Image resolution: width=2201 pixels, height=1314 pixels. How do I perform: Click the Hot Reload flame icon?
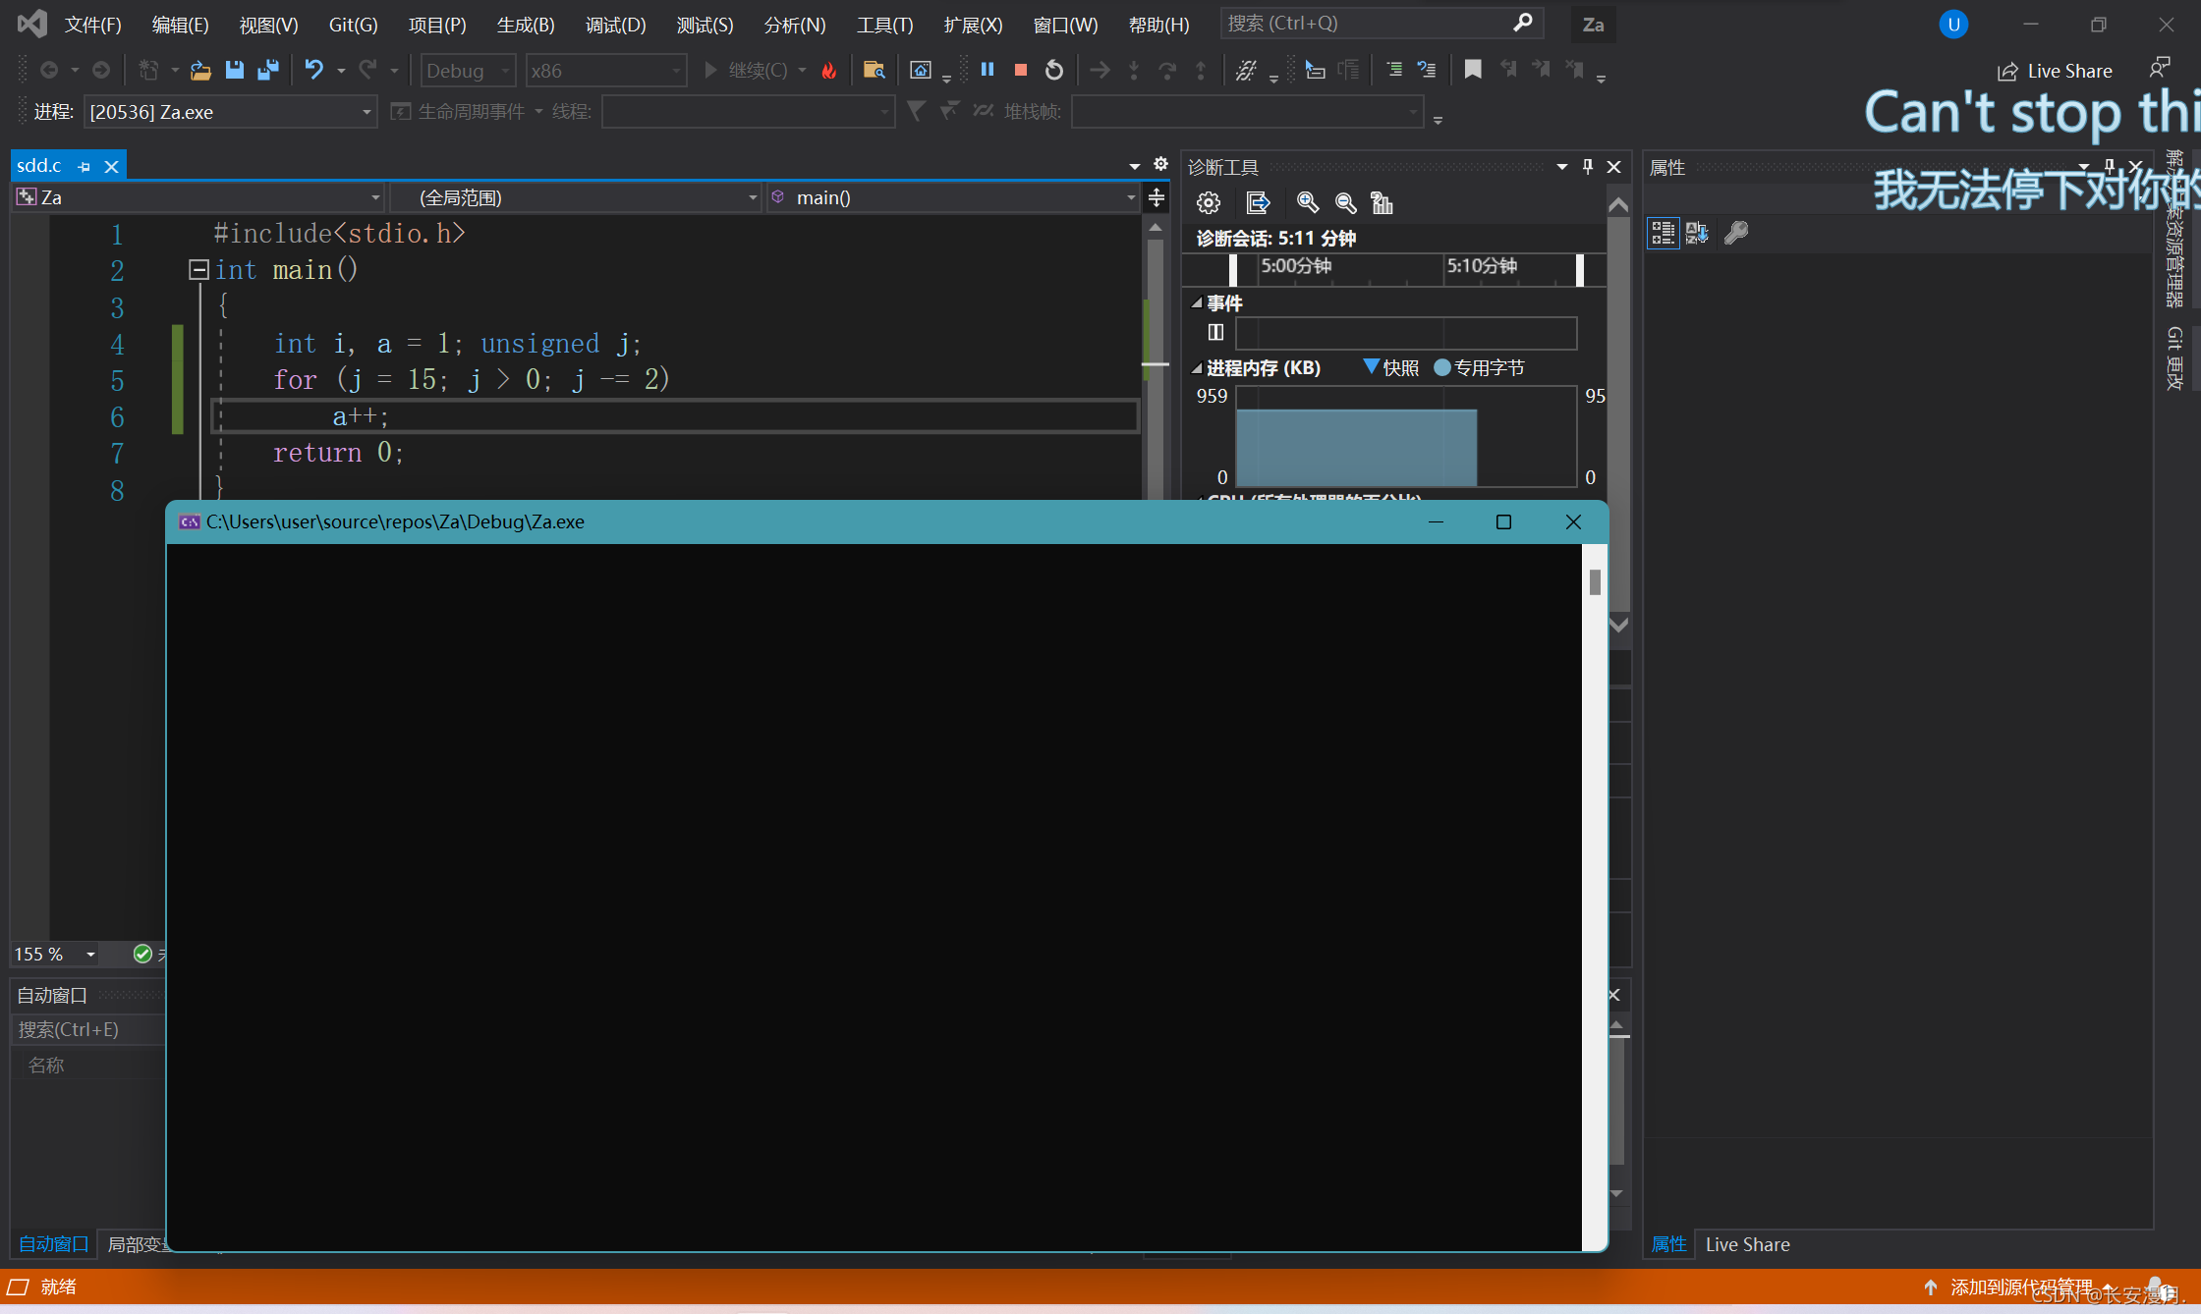click(x=829, y=70)
